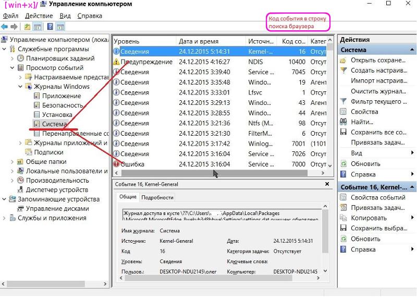Expand the Планировщик заданий node
Screen dimensions: 417x297
point(12,58)
